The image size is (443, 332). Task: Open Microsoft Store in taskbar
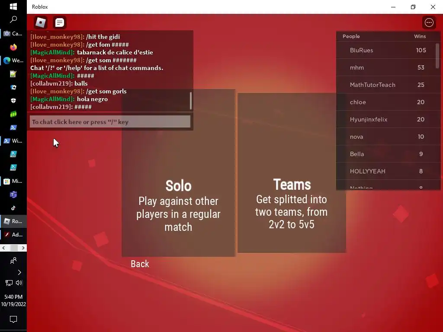pos(13,181)
